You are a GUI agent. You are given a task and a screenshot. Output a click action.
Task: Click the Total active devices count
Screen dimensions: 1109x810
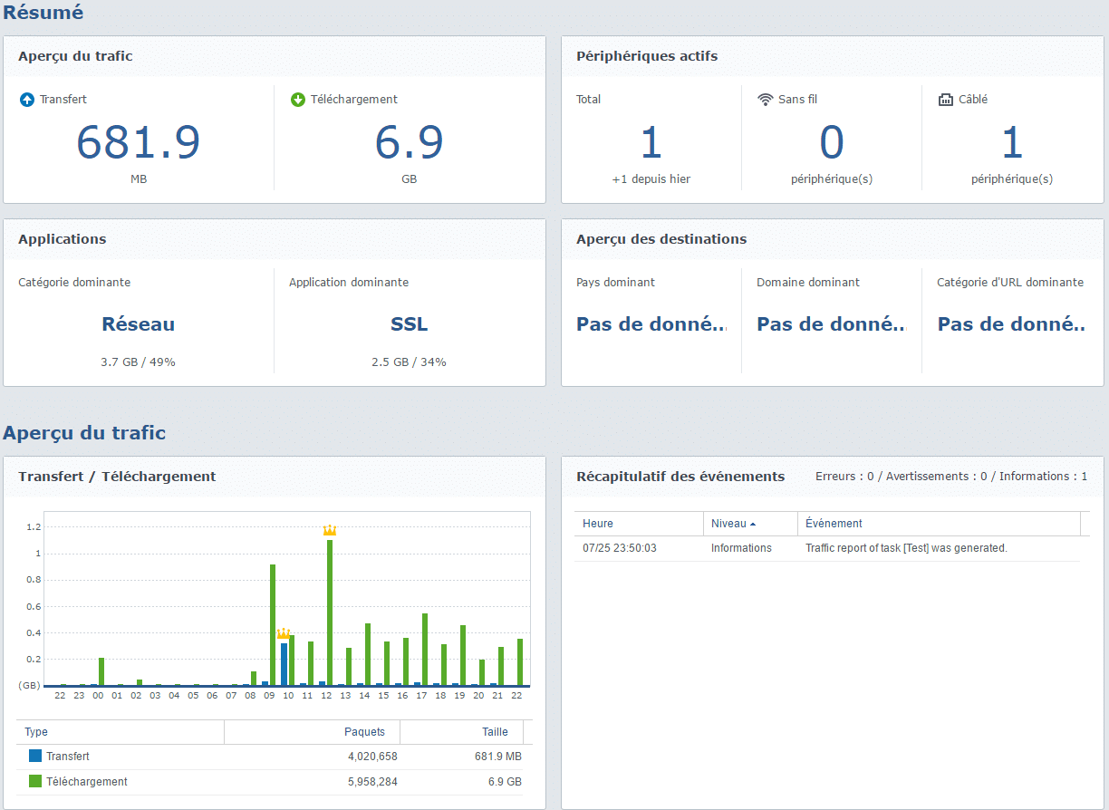point(651,142)
